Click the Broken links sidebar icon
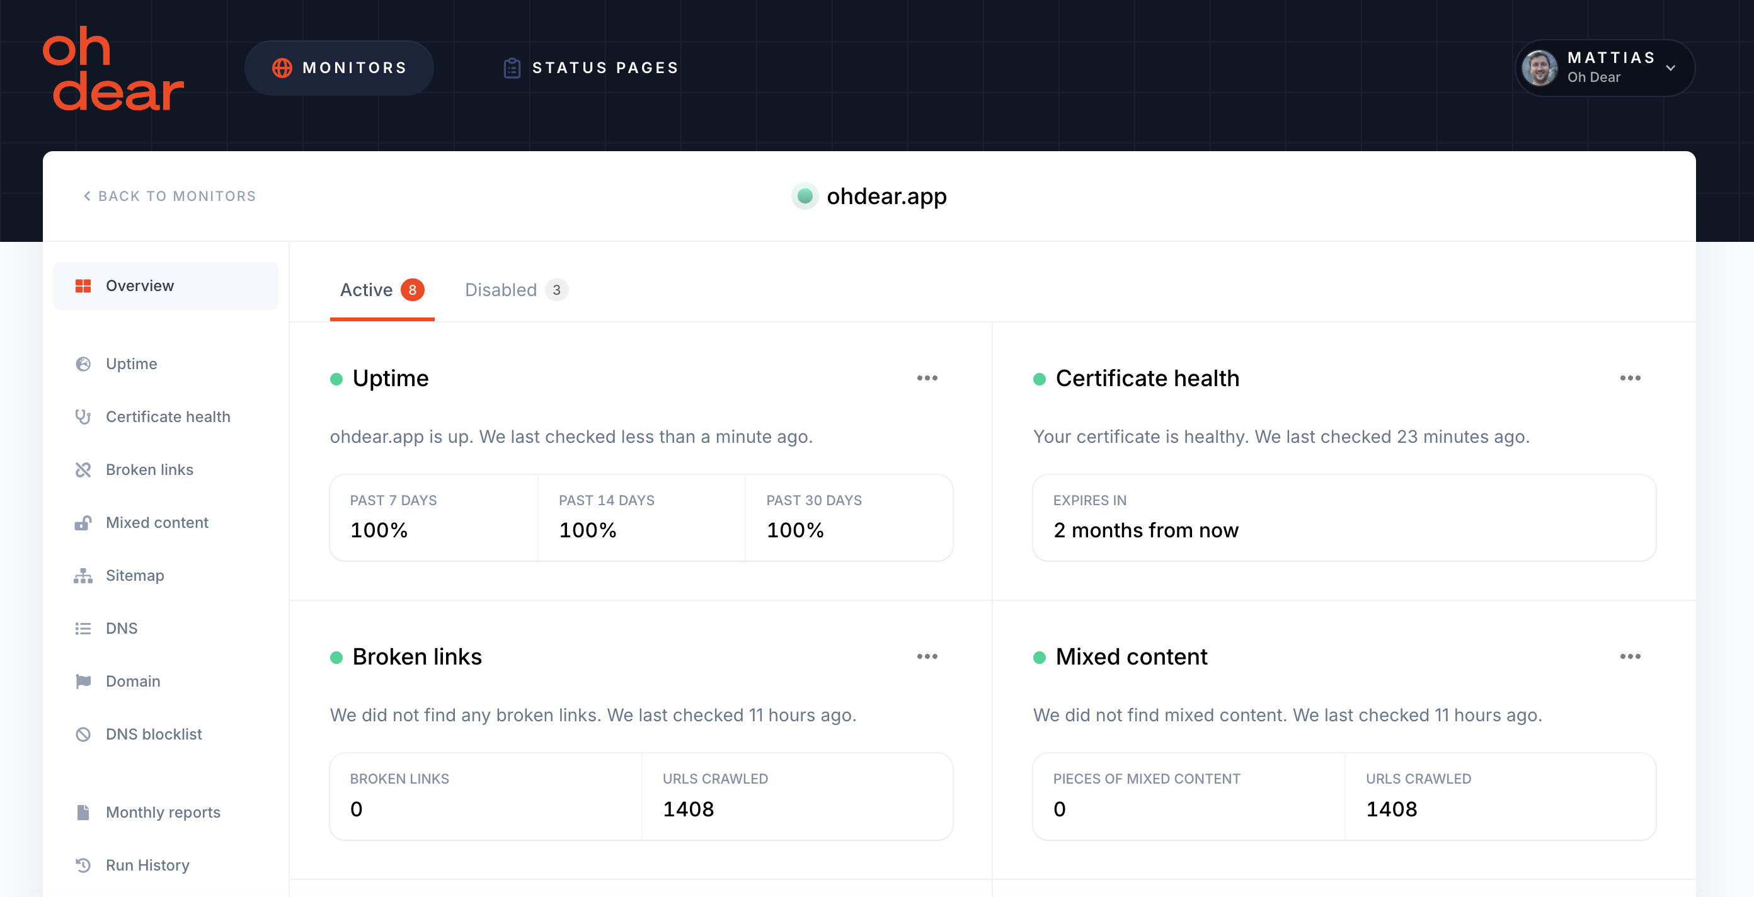The width and height of the screenshot is (1754, 897). tap(83, 469)
